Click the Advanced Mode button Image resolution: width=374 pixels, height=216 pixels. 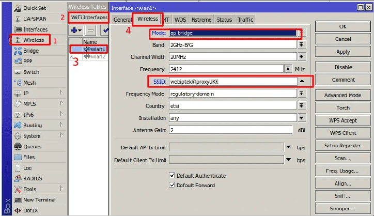[342, 95]
